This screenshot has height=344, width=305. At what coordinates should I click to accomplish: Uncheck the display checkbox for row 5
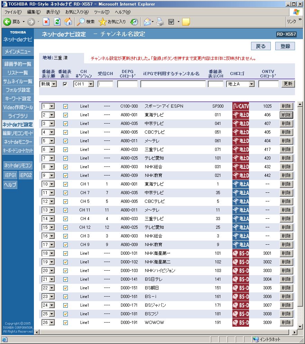(x=65, y=141)
